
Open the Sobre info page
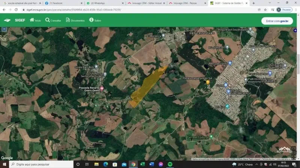pyautogui.click(x=95, y=20)
